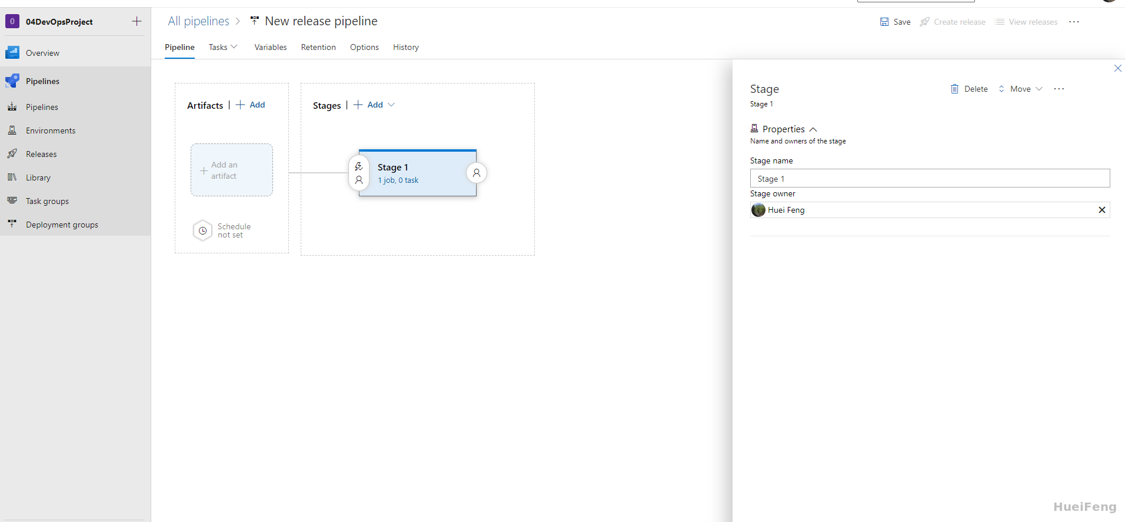Click the plus icon next to project name
The width and height of the screenshot is (1125, 522).
click(x=137, y=22)
